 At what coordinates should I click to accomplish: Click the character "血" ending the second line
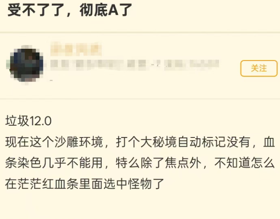(269, 142)
